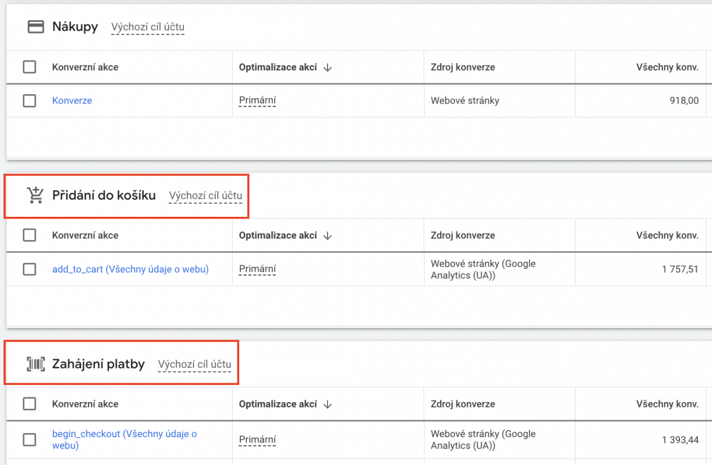Open the add_to_cart (Všechny údaje o webu) link

coord(130,270)
